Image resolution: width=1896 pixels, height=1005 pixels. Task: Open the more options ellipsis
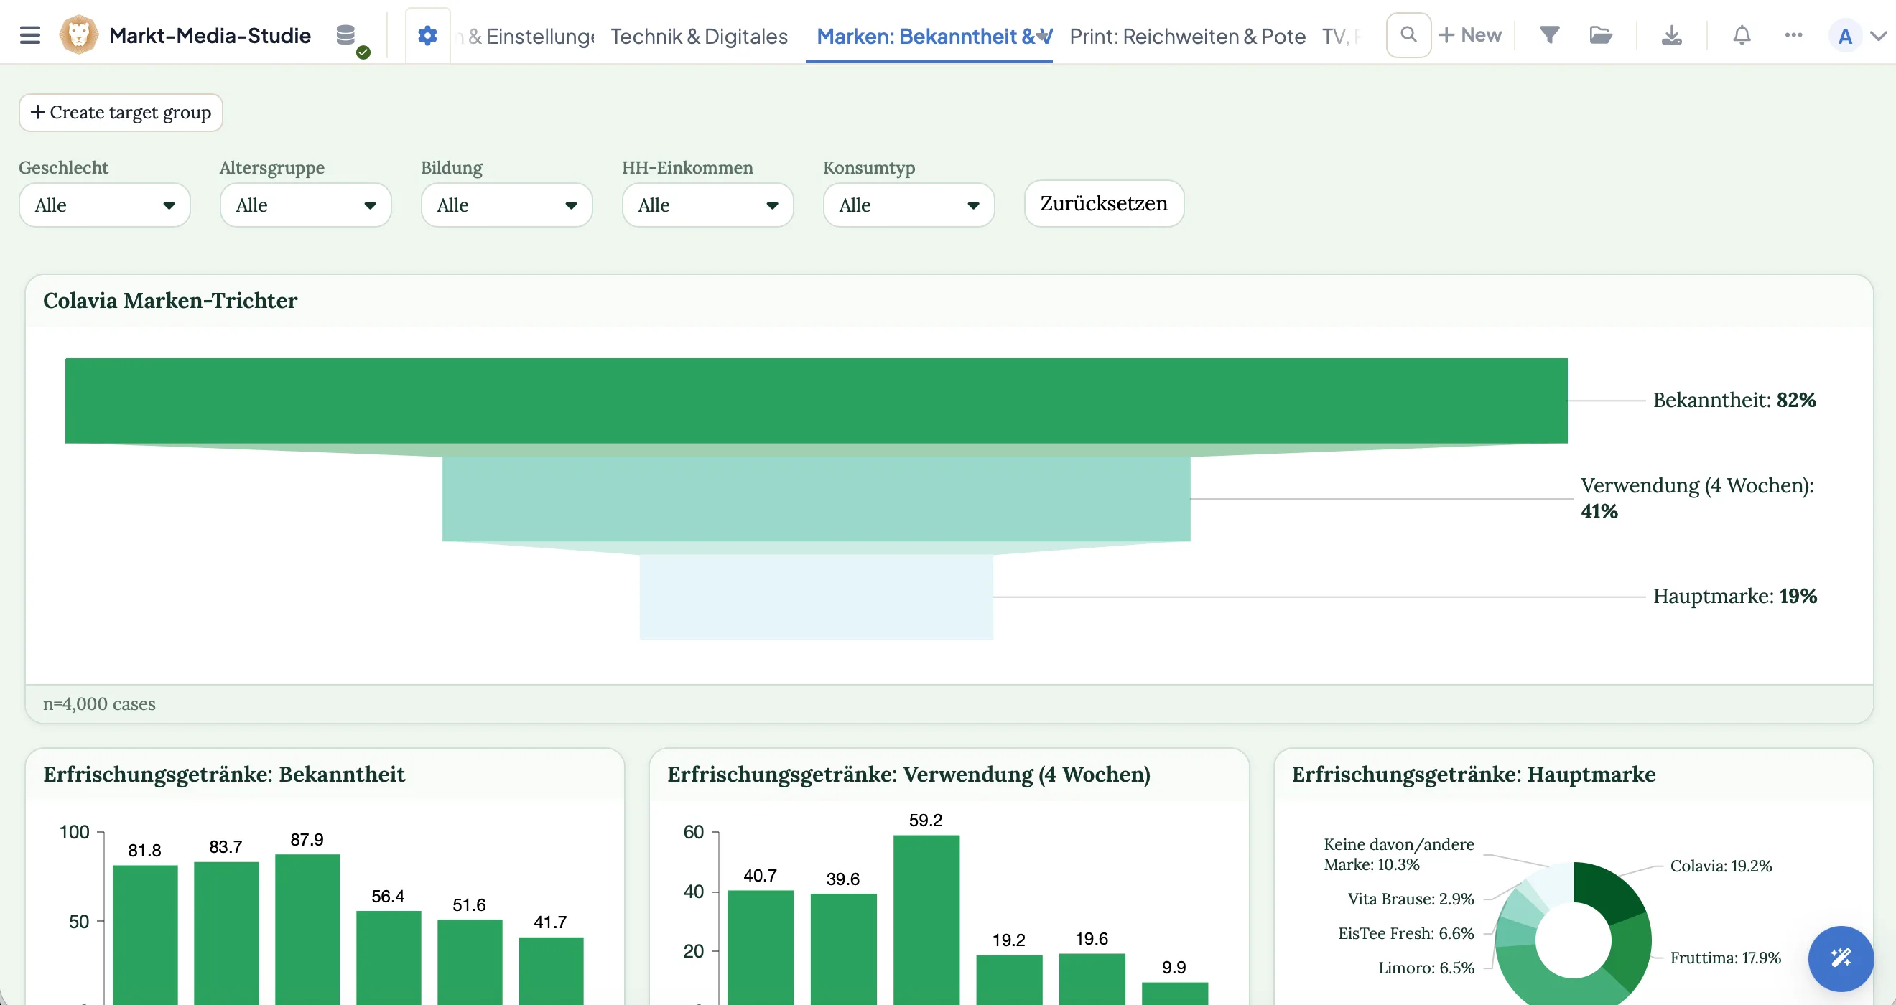[x=1794, y=34]
